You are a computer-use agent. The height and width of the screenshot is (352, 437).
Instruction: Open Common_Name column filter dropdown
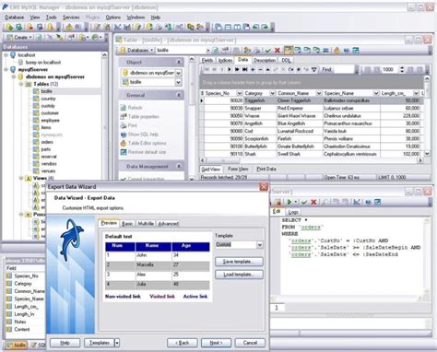[319, 93]
